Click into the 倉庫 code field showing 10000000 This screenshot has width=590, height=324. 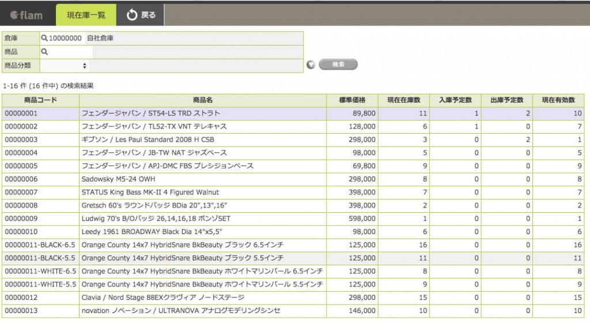65,38
